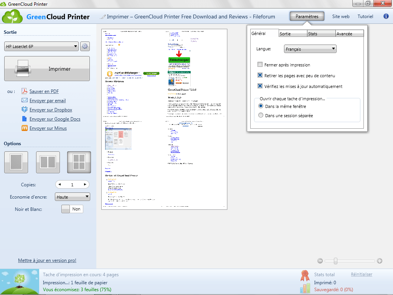Adjust the preview zoom slider handle

[x=335, y=261]
